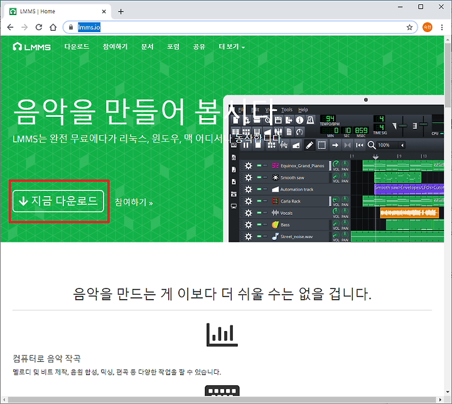View site info via the lock icon
The height and width of the screenshot is (404, 452).
(71, 28)
